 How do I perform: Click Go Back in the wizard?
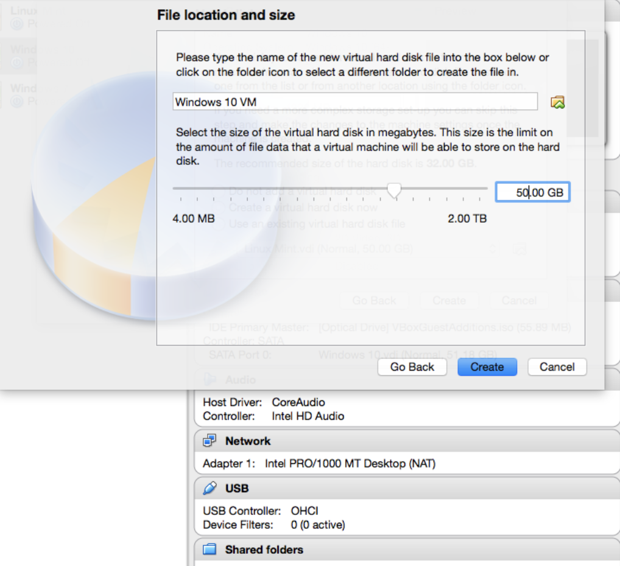tap(412, 367)
